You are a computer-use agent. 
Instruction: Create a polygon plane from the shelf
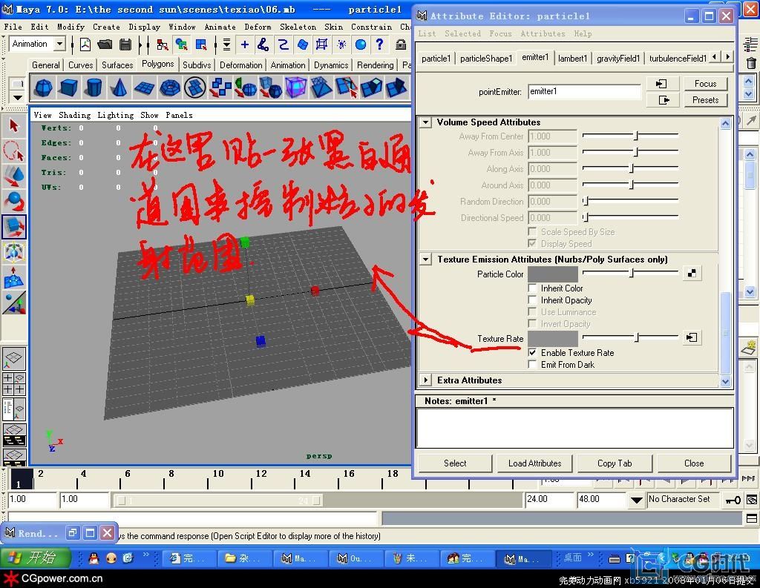(144, 87)
